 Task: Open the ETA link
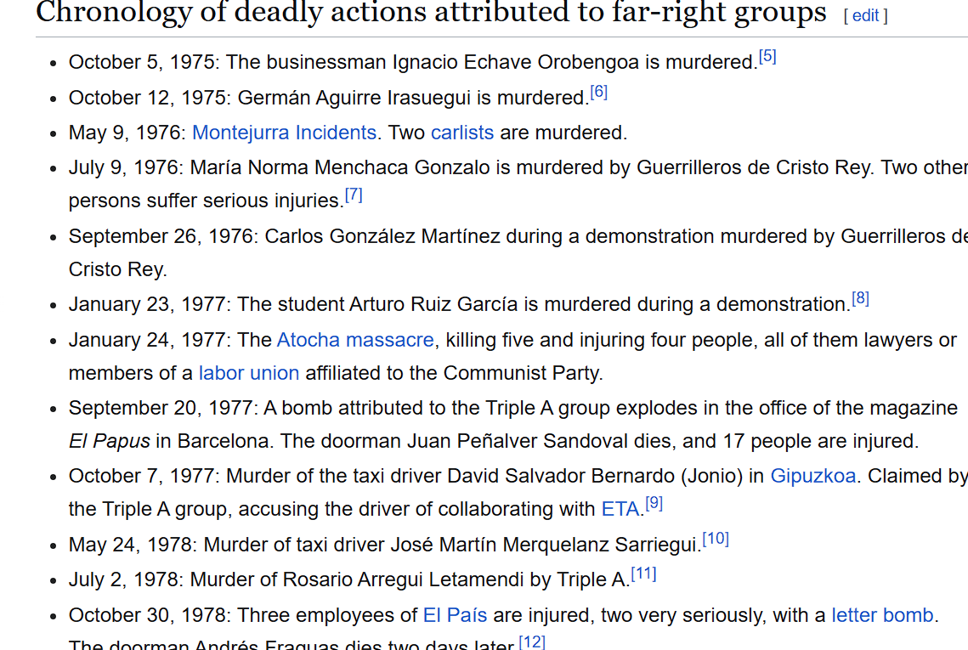point(620,509)
